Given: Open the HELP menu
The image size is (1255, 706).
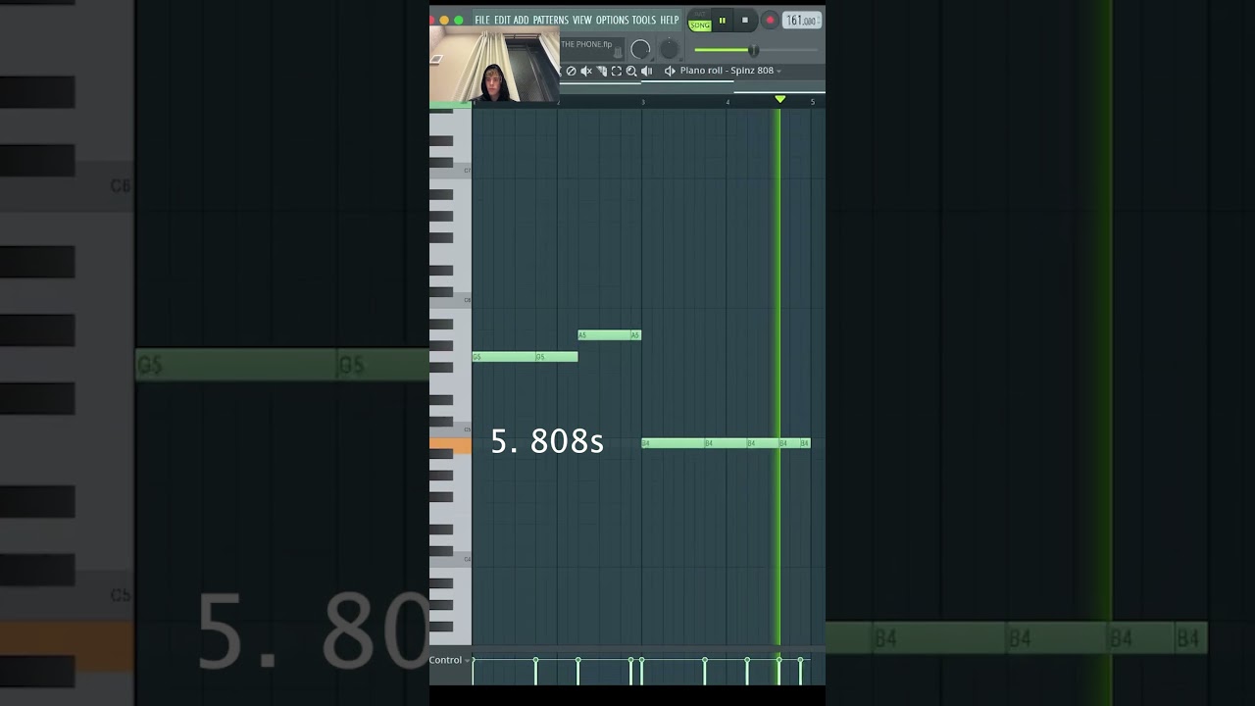Looking at the screenshot, I should click(670, 20).
